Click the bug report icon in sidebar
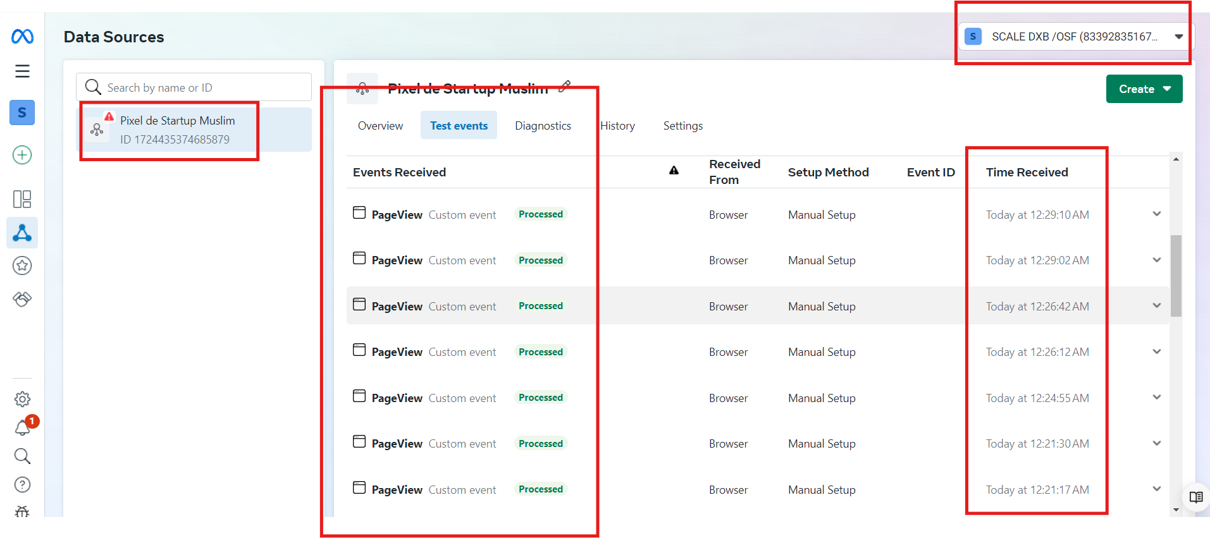The height and width of the screenshot is (538, 1210). pyautogui.click(x=22, y=511)
